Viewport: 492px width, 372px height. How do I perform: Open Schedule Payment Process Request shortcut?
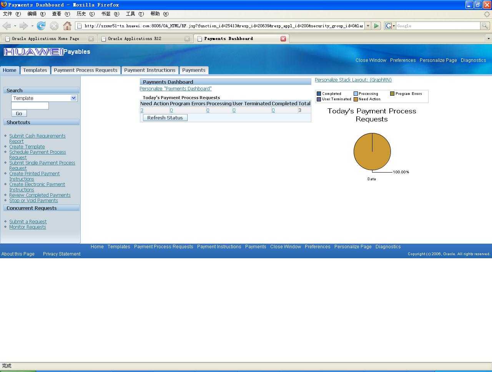37,154
